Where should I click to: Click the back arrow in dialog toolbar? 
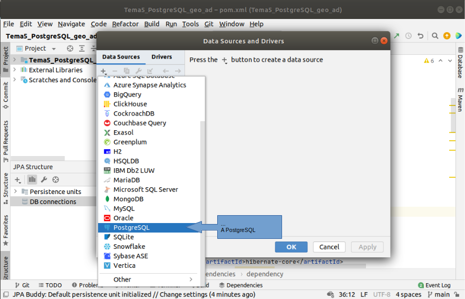coord(166,71)
